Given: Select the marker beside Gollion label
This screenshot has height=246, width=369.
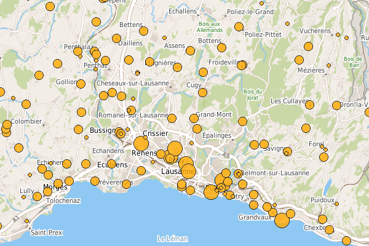Looking at the screenshot, I should 81,84.
